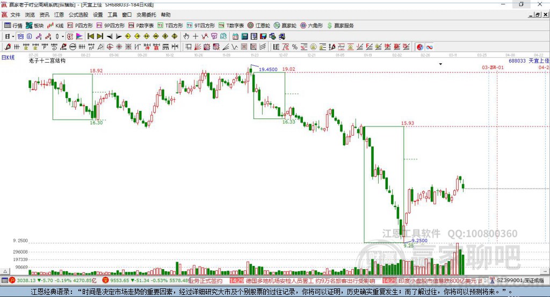The width and height of the screenshot is (550, 297).
Task: Select the red compass target icon
Action: [x=110, y=47]
